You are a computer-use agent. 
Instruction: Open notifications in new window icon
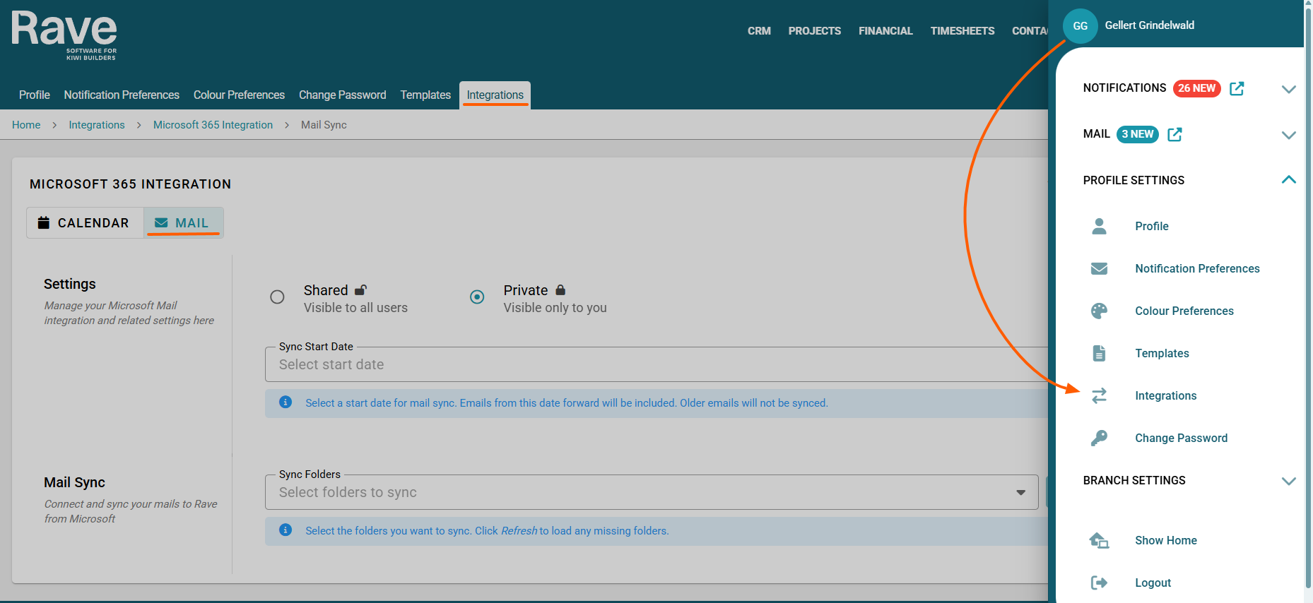pos(1237,88)
